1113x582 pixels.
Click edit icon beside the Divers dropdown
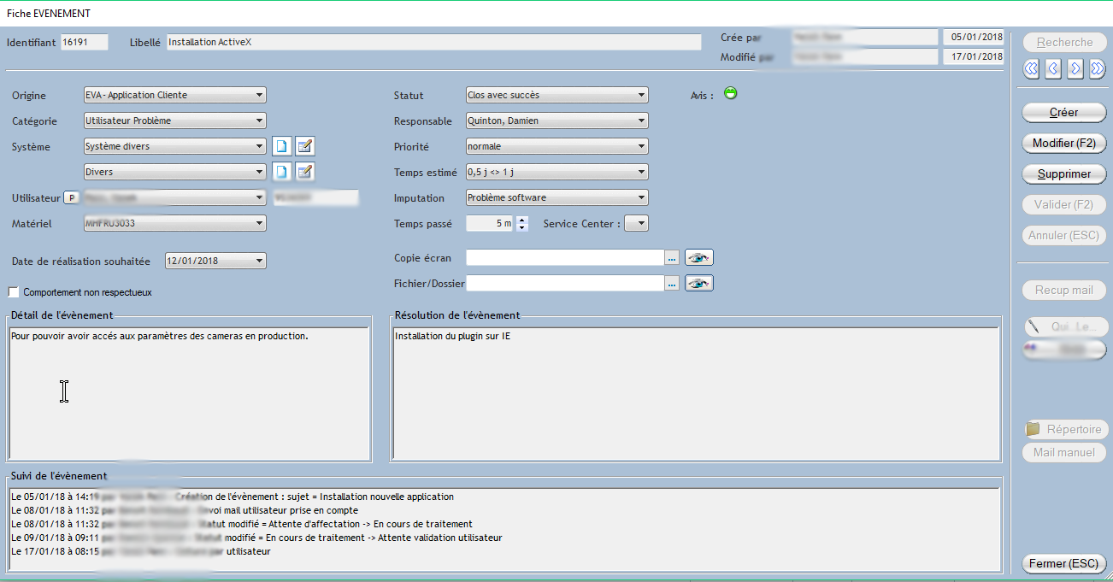click(x=304, y=173)
